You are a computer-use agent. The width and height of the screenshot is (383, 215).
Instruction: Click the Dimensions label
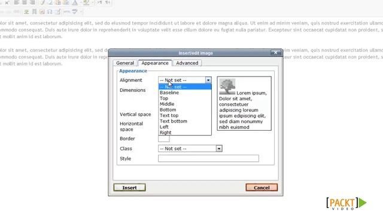[x=133, y=90]
